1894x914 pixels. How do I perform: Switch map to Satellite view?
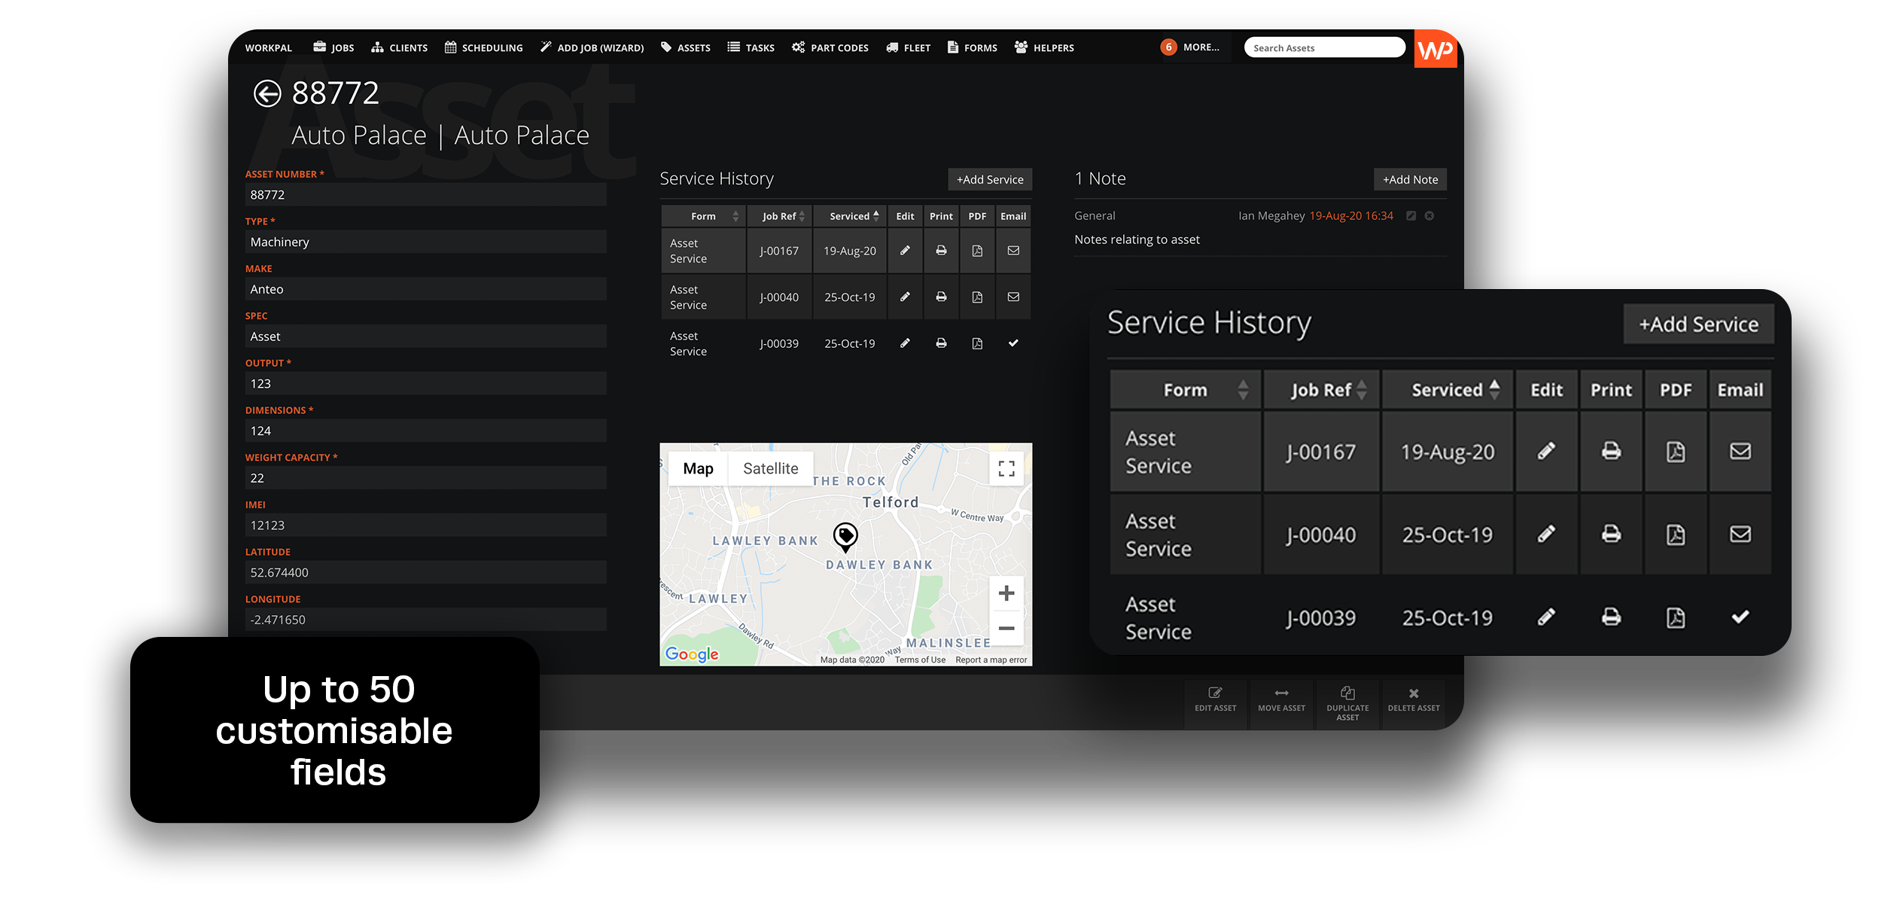(770, 469)
